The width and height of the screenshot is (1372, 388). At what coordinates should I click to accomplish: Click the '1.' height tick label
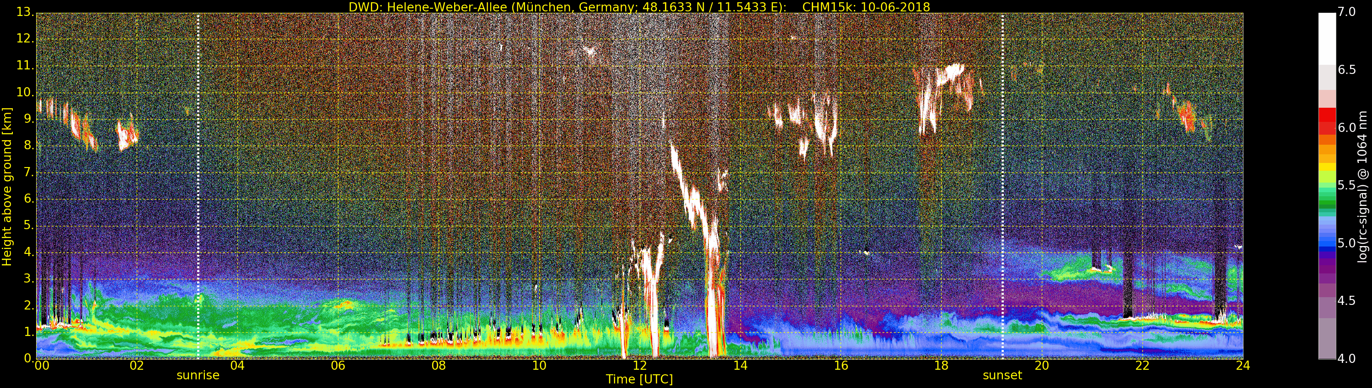(28, 332)
